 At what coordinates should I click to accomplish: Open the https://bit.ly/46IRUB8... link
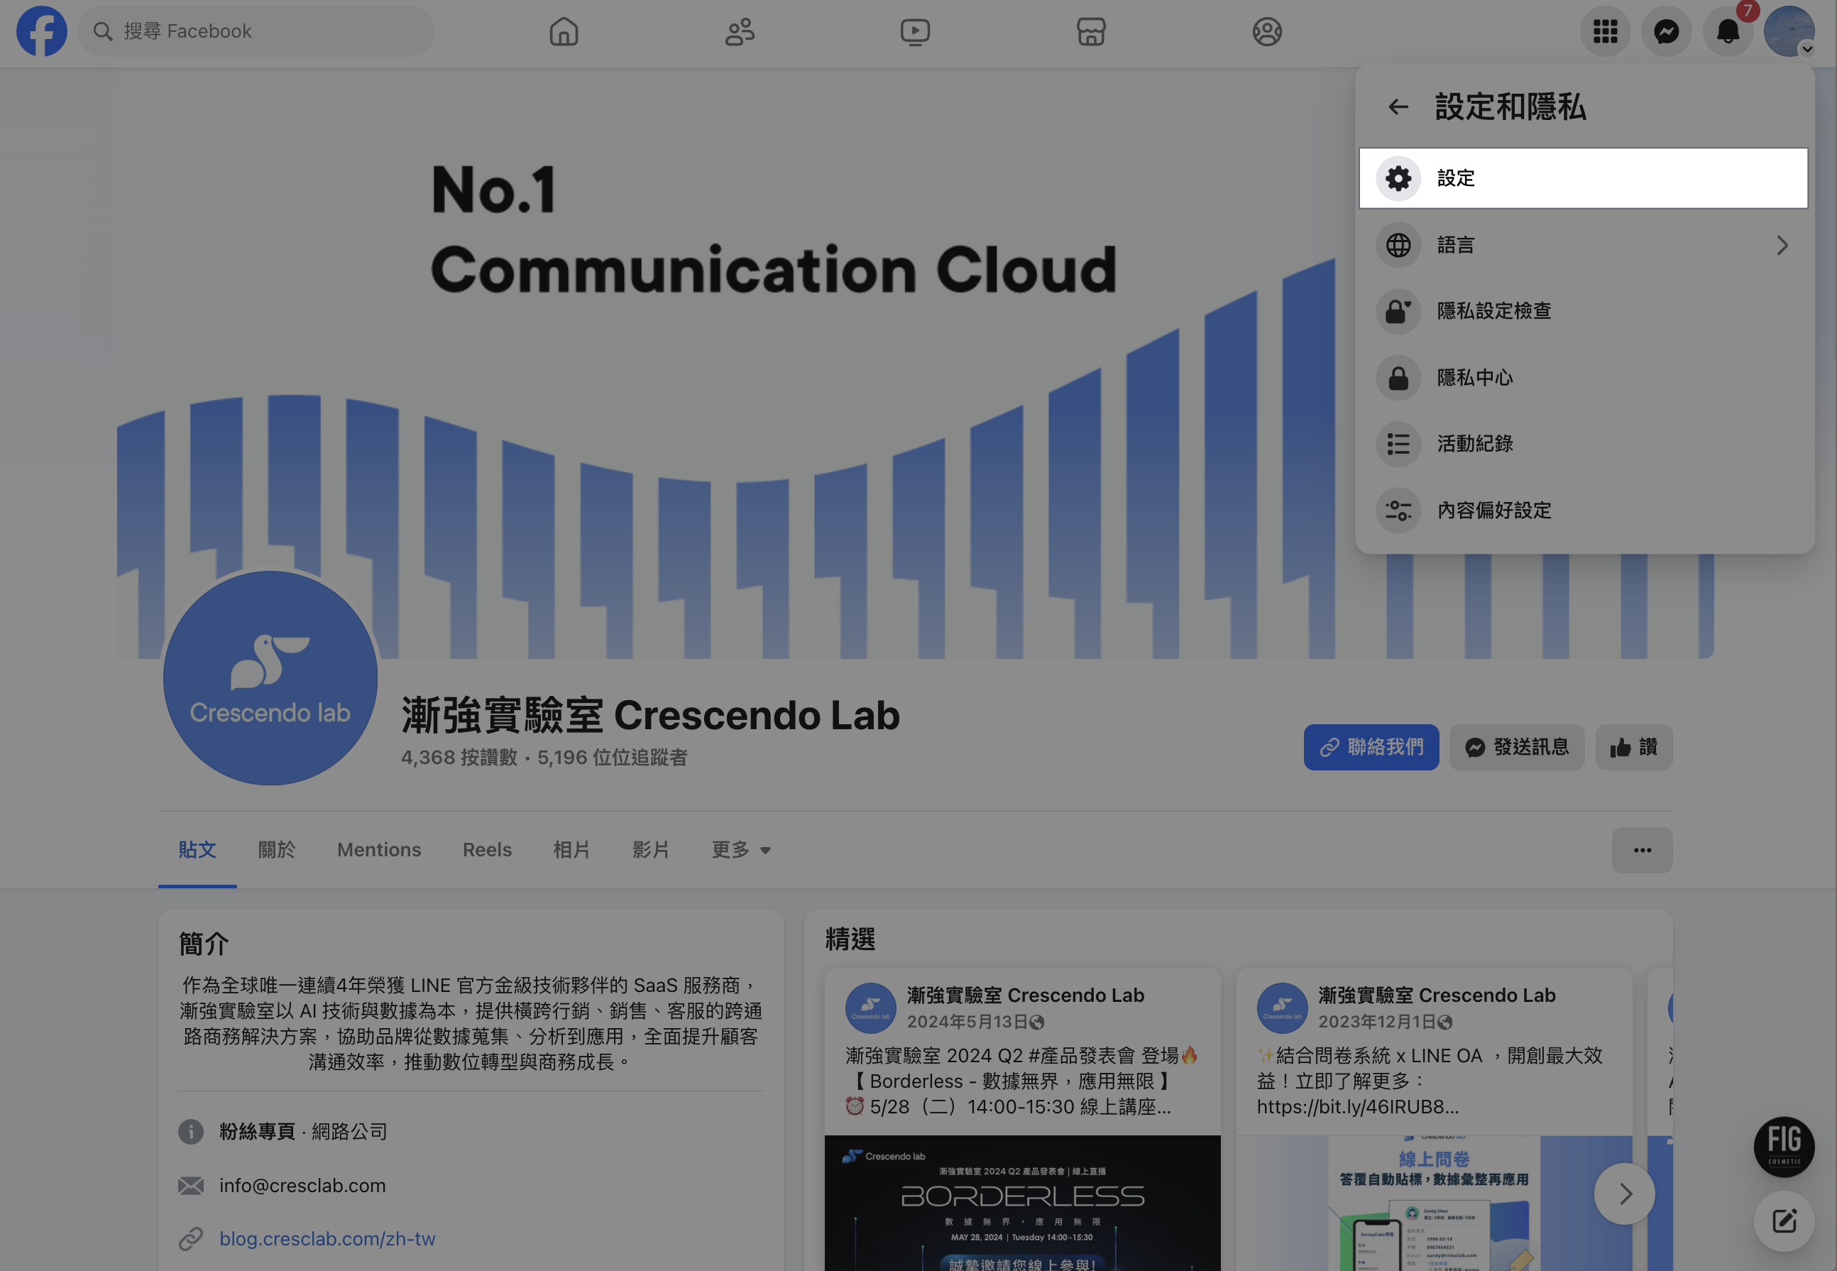1358,1107
